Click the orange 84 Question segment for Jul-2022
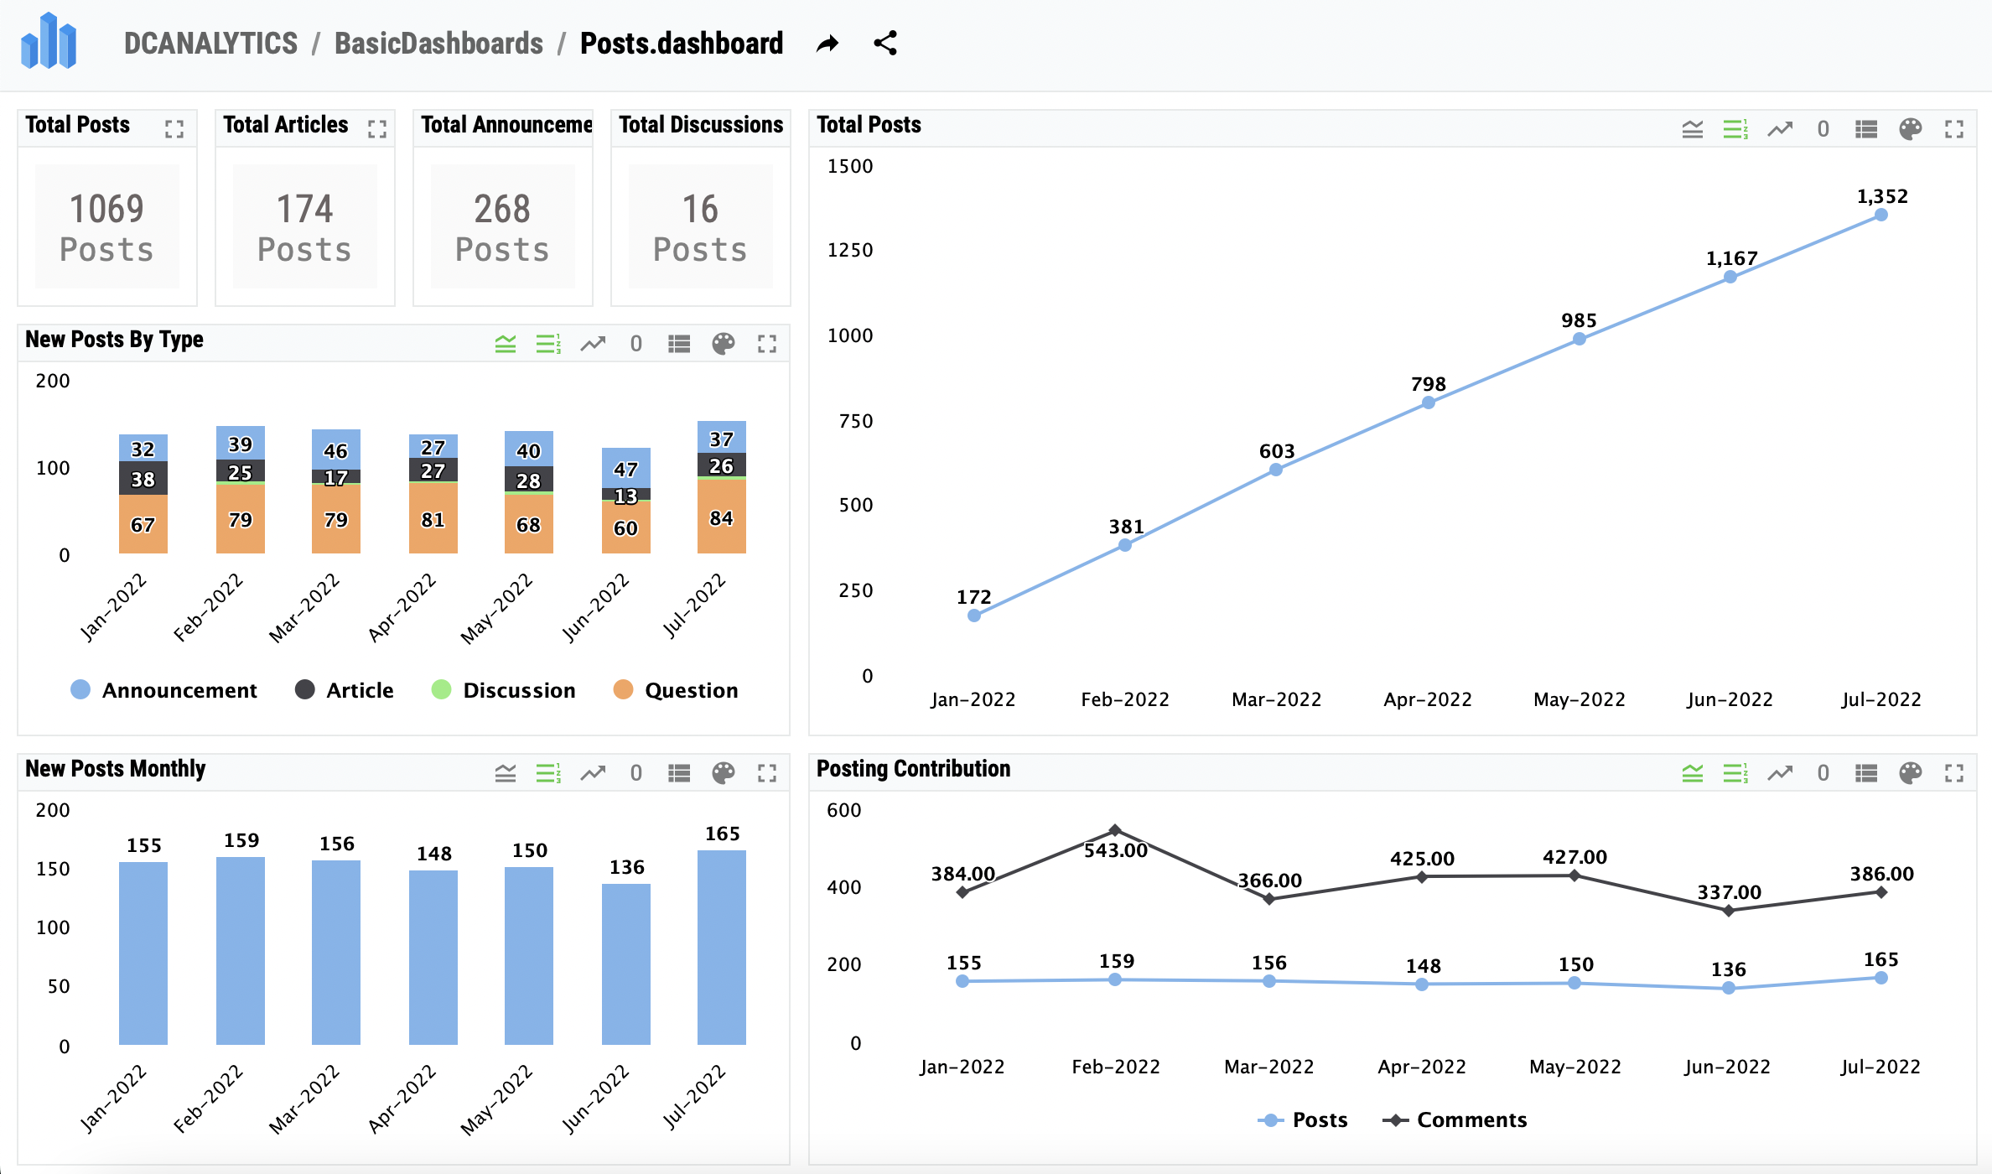This screenshot has width=1992, height=1174. 722,517
